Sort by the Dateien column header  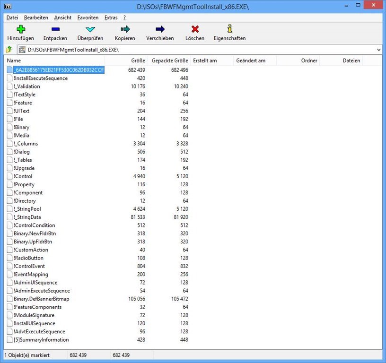[341, 60]
